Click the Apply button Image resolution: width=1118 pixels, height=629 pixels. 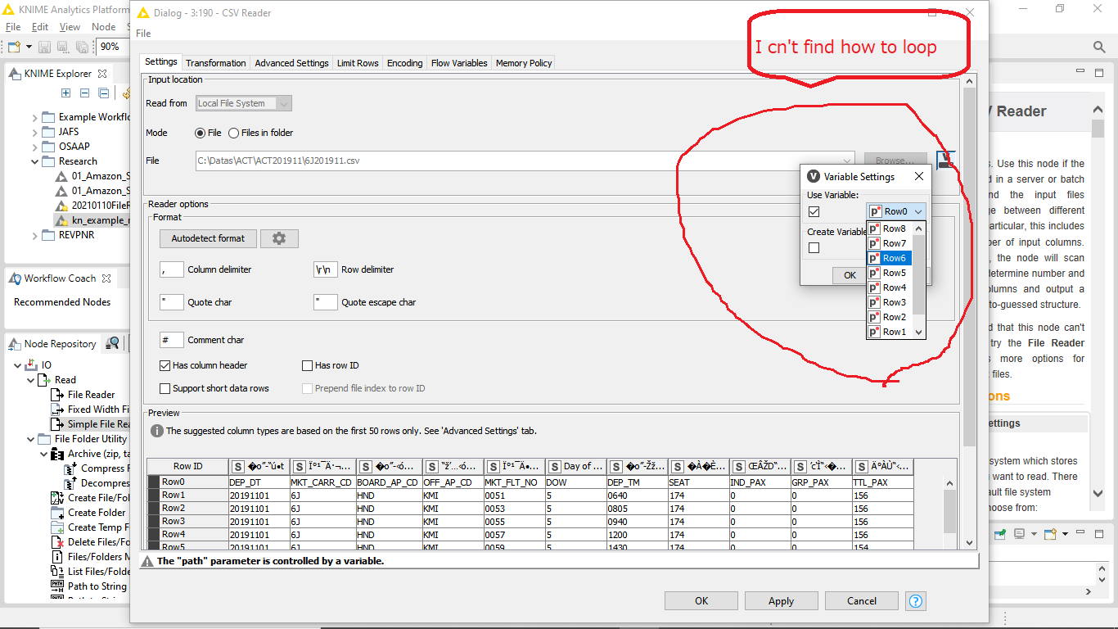781,600
